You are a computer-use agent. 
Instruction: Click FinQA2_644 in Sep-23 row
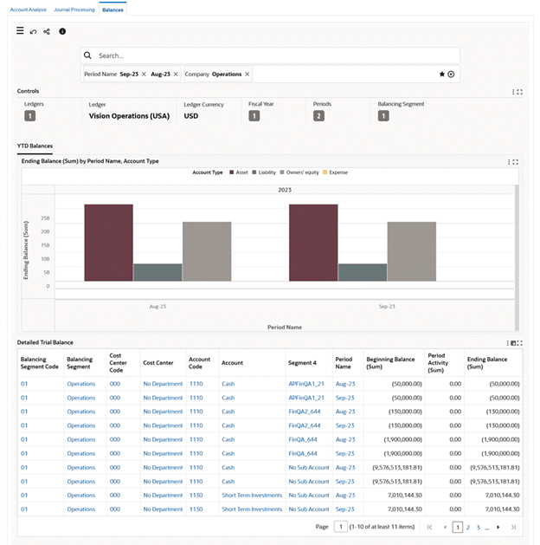coord(305,425)
